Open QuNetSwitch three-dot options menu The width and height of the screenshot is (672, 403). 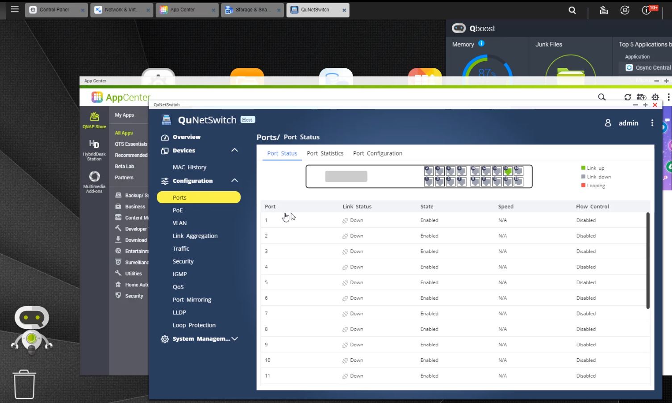tap(652, 123)
